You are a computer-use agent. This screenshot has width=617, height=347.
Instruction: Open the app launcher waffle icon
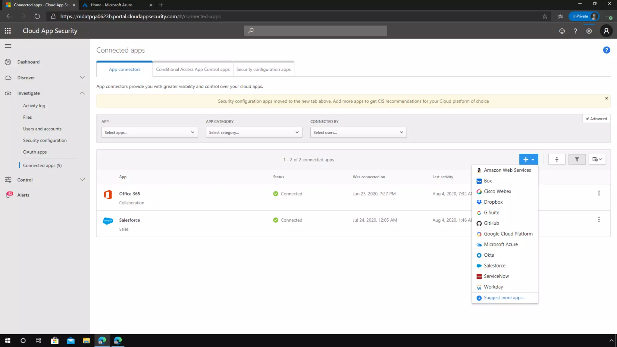click(x=8, y=31)
